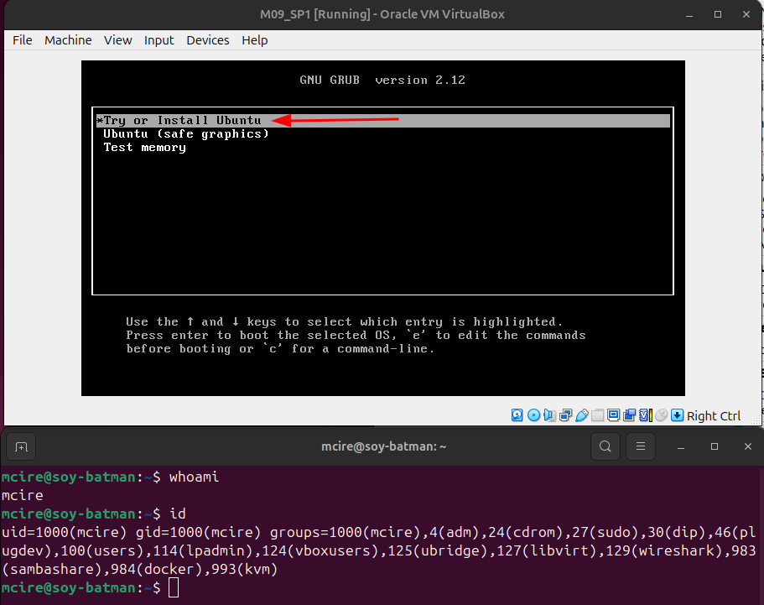Select 'Ubuntu (safe graphics)' GRUB entry
Image resolution: width=764 pixels, height=605 pixels.
[186, 134]
